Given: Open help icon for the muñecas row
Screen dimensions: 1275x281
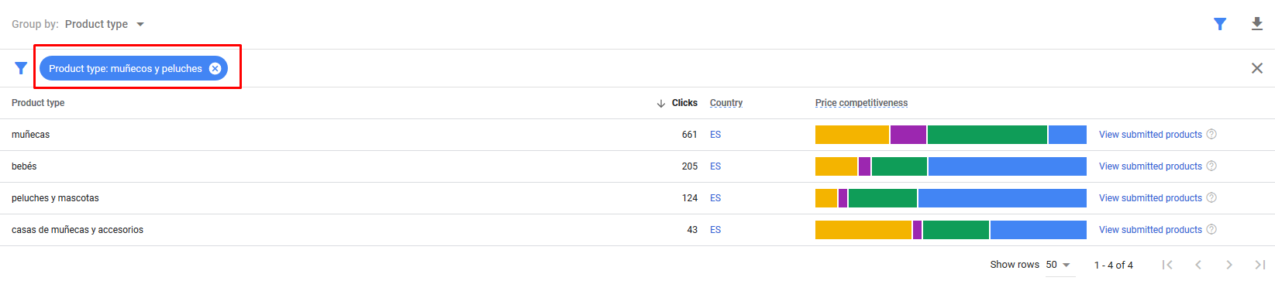Looking at the screenshot, I should [x=1211, y=134].
